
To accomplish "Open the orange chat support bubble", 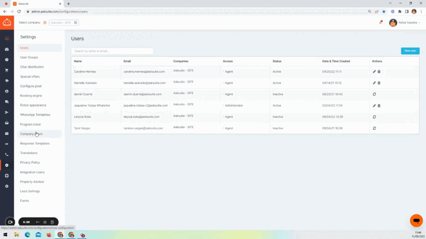I will (x=416, y=221).
